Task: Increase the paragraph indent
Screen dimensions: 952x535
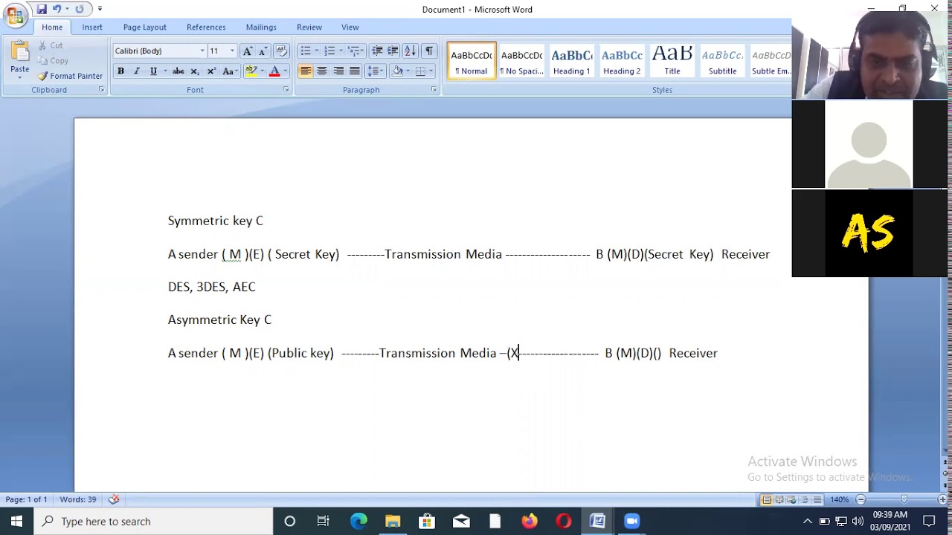Action: tap(393, 51)
